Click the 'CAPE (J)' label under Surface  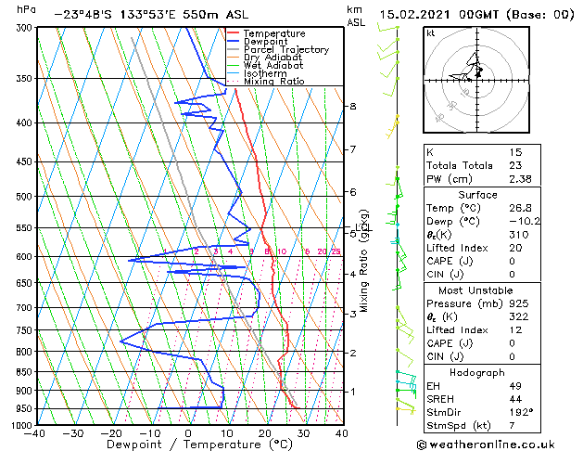[x=450, y=261]
